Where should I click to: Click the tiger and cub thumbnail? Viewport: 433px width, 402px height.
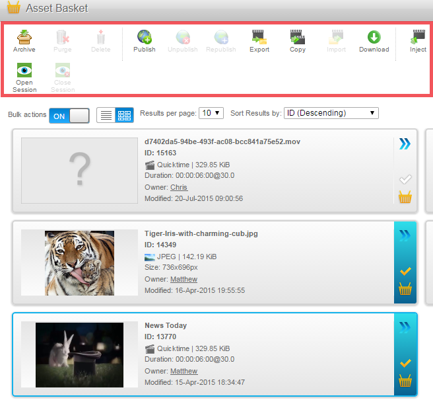(79, 262)
